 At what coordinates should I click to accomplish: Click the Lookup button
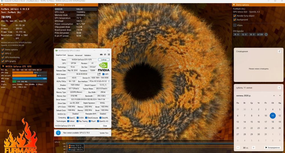(x=104, y=60)
